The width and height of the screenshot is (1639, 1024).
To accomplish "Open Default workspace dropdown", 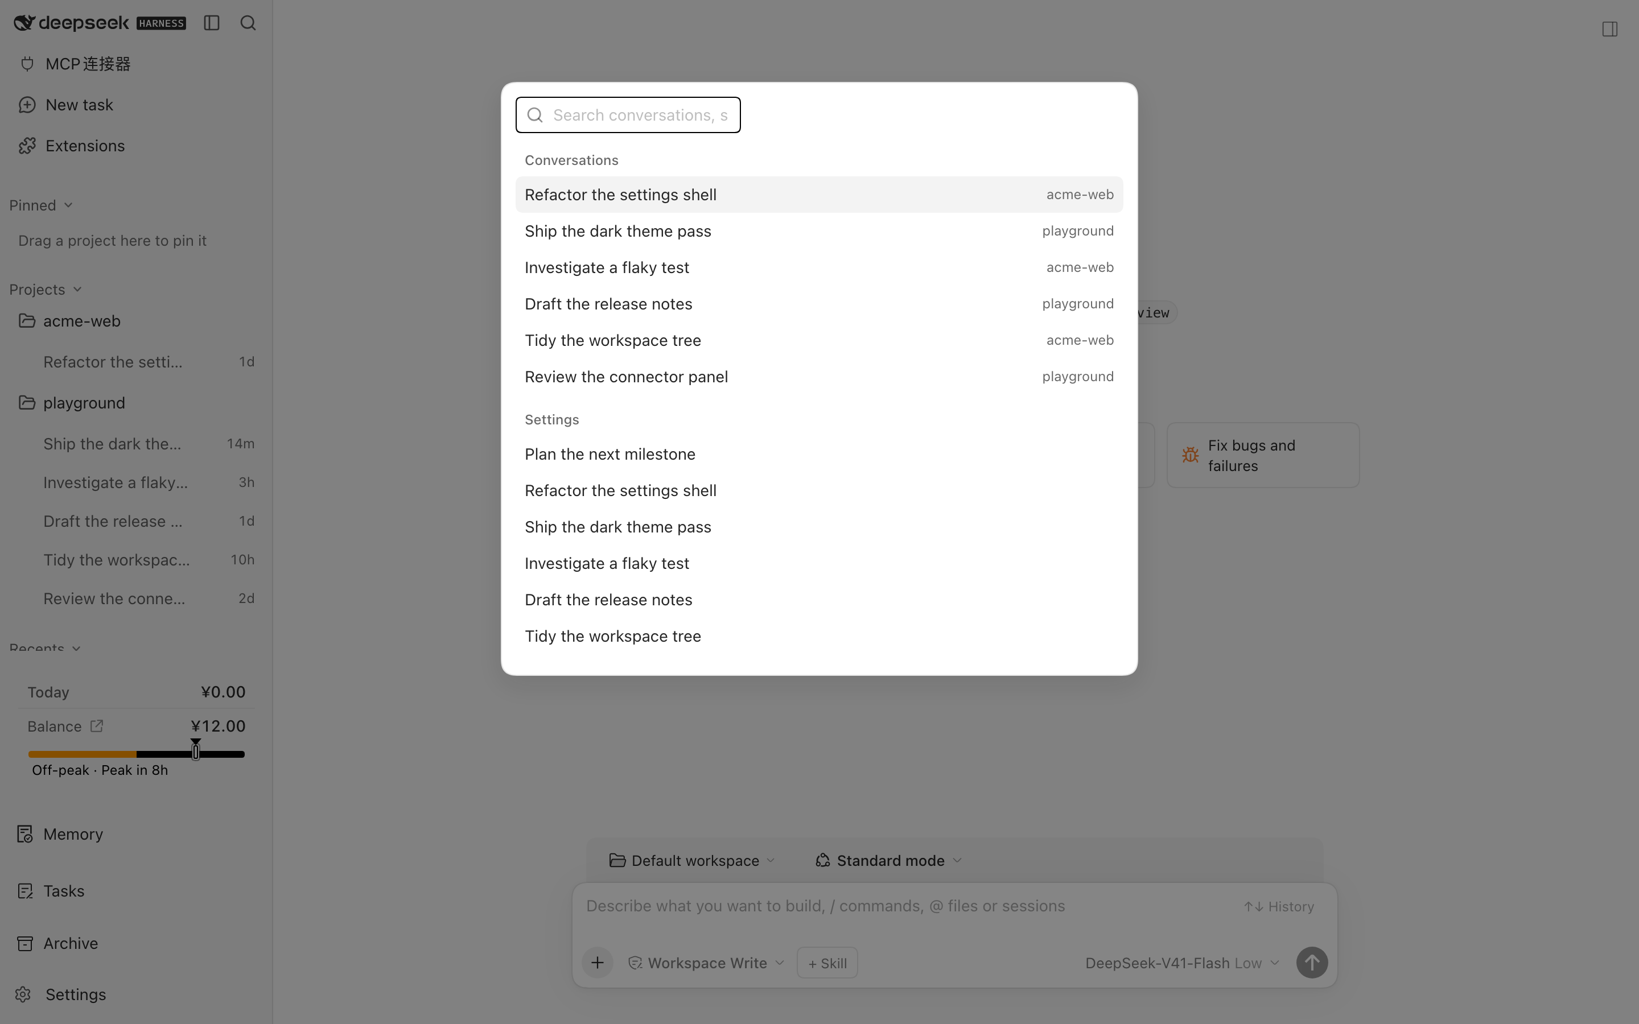I will 691,860.
